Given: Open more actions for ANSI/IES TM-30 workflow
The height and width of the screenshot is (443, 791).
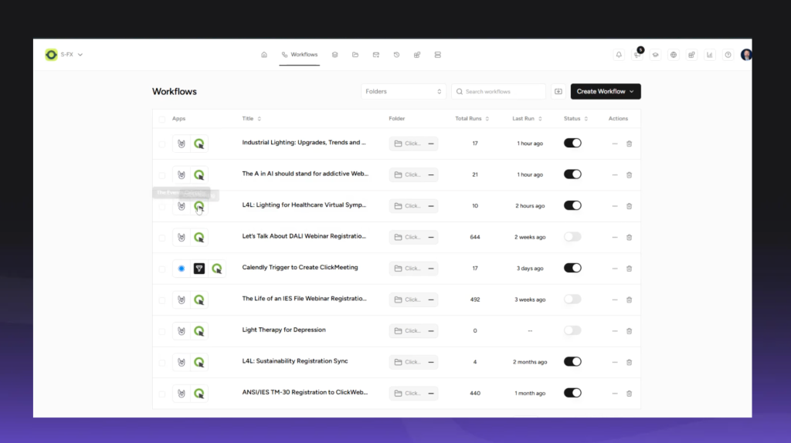Looking at the screenshot, I should (x=615, y=394).
